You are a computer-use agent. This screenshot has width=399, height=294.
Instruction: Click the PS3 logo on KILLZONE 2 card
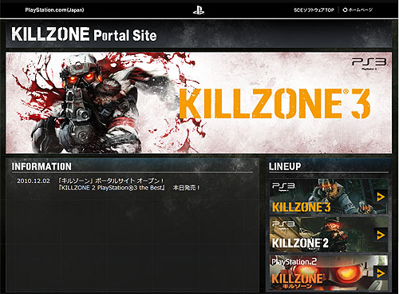283,224
